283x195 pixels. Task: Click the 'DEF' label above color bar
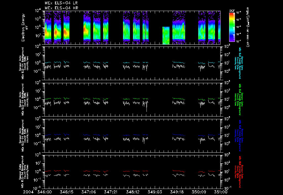(232, 11)
